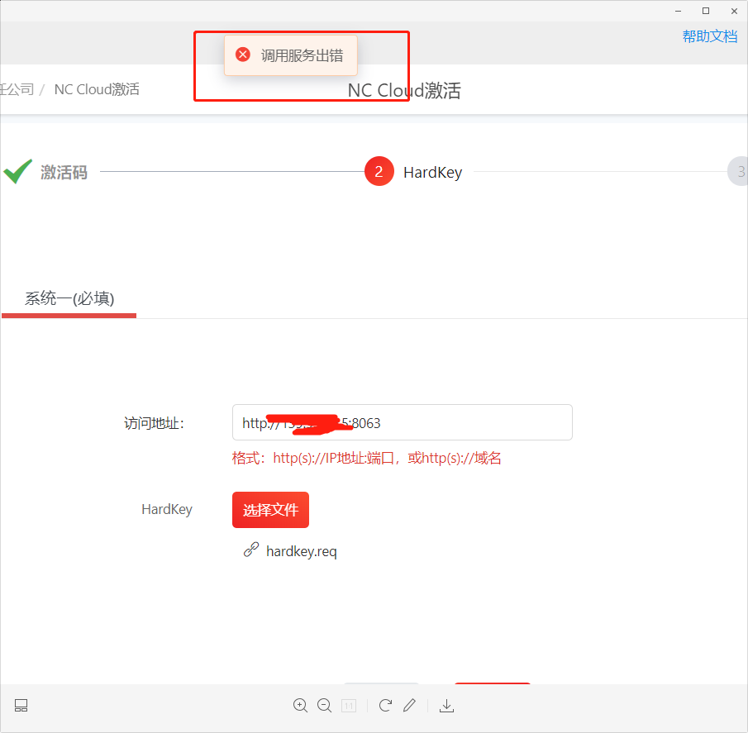This screenshot has width=748, height=733.
Task: Open the pencil edit tool
Action: pos(409,706)
